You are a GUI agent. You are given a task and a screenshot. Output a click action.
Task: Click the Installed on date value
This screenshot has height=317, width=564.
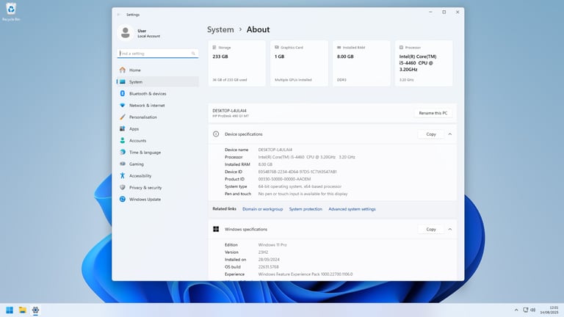(269, 260)
